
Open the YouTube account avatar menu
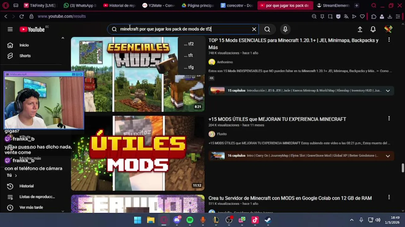[x=388, y=29]
